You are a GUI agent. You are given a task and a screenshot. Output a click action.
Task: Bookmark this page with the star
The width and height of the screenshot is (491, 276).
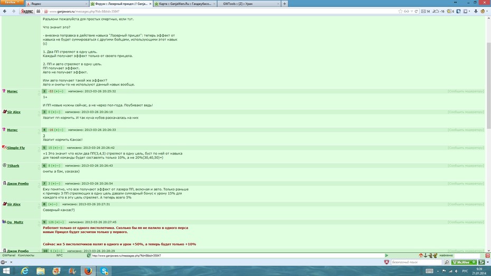400,11
